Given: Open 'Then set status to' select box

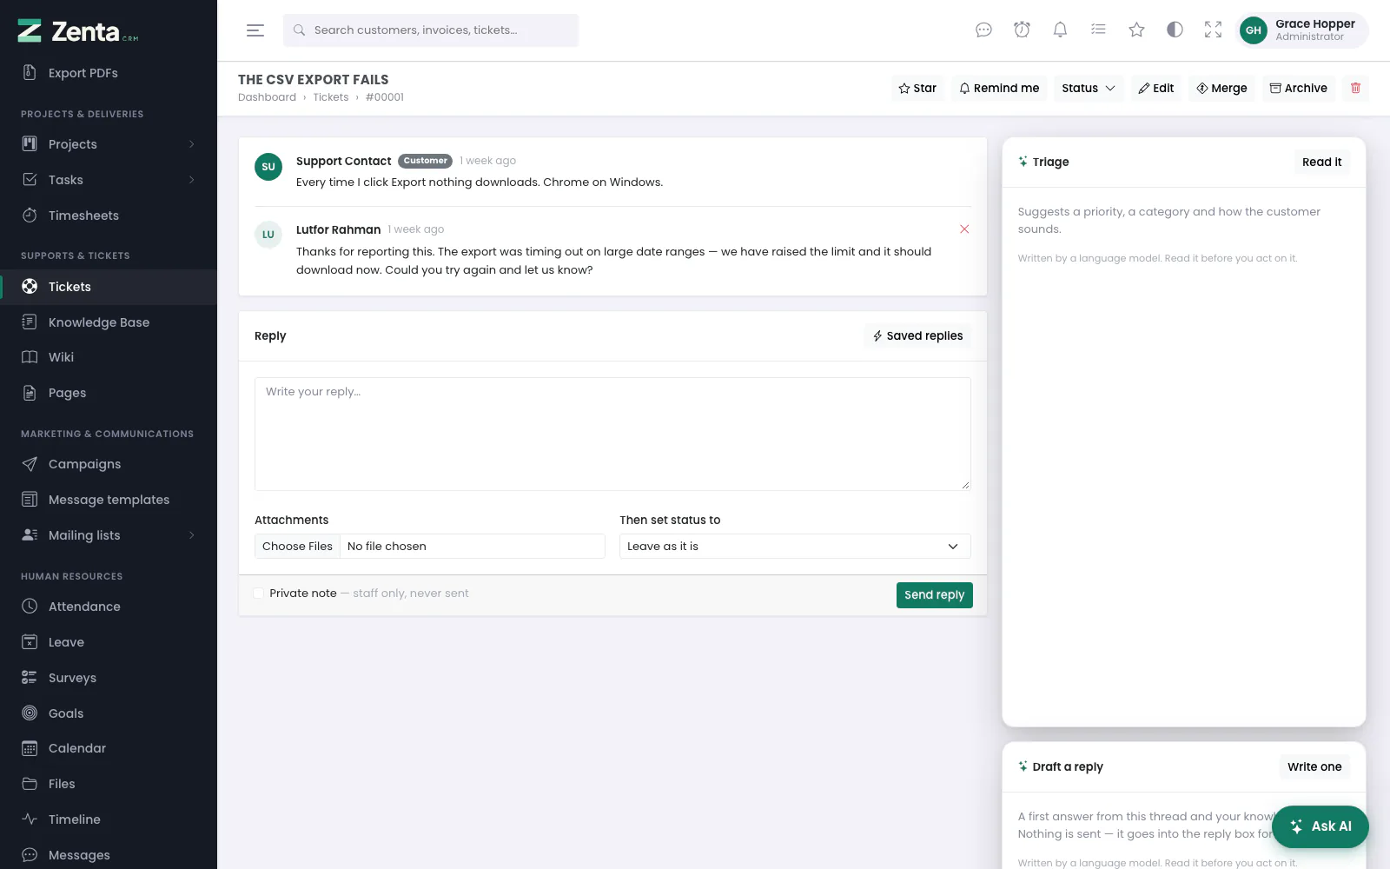Looking at the screenshot, I should pyautogui.click(x=795, y=547).
